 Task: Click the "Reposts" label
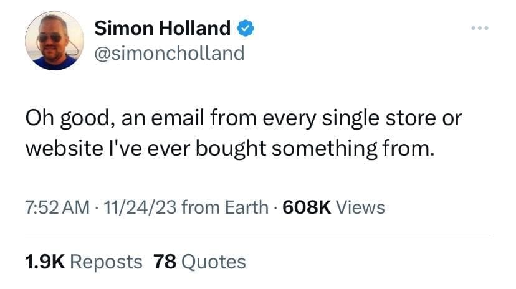click(x=105, y=262)
